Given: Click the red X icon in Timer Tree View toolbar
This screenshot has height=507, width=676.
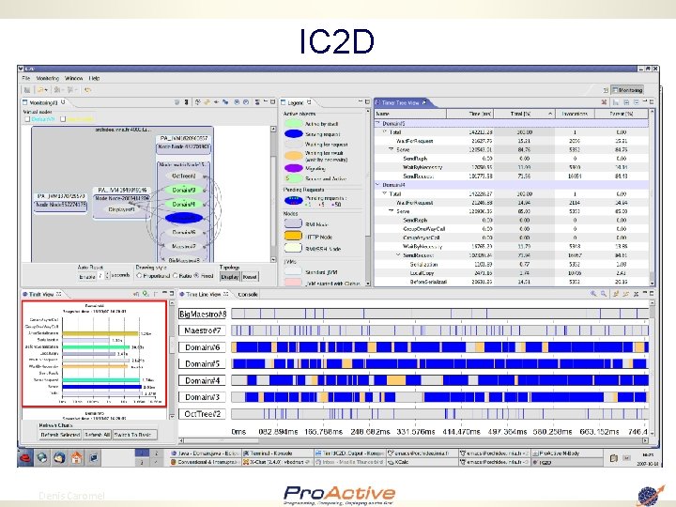Looking at the screenshot, I should coord(604,102).
